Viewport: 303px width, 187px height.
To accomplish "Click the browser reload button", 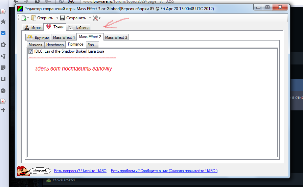I will click(x=37, y=2).
